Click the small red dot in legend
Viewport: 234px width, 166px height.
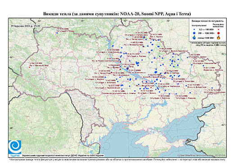click(219, 29)
